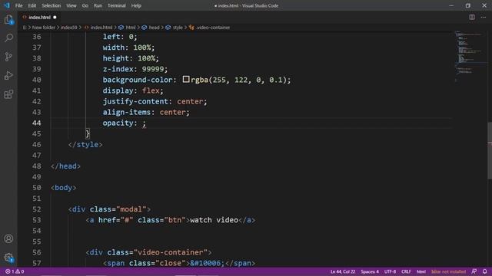Split the editor to the right
The image size is (492, 276).
(472, 17)
